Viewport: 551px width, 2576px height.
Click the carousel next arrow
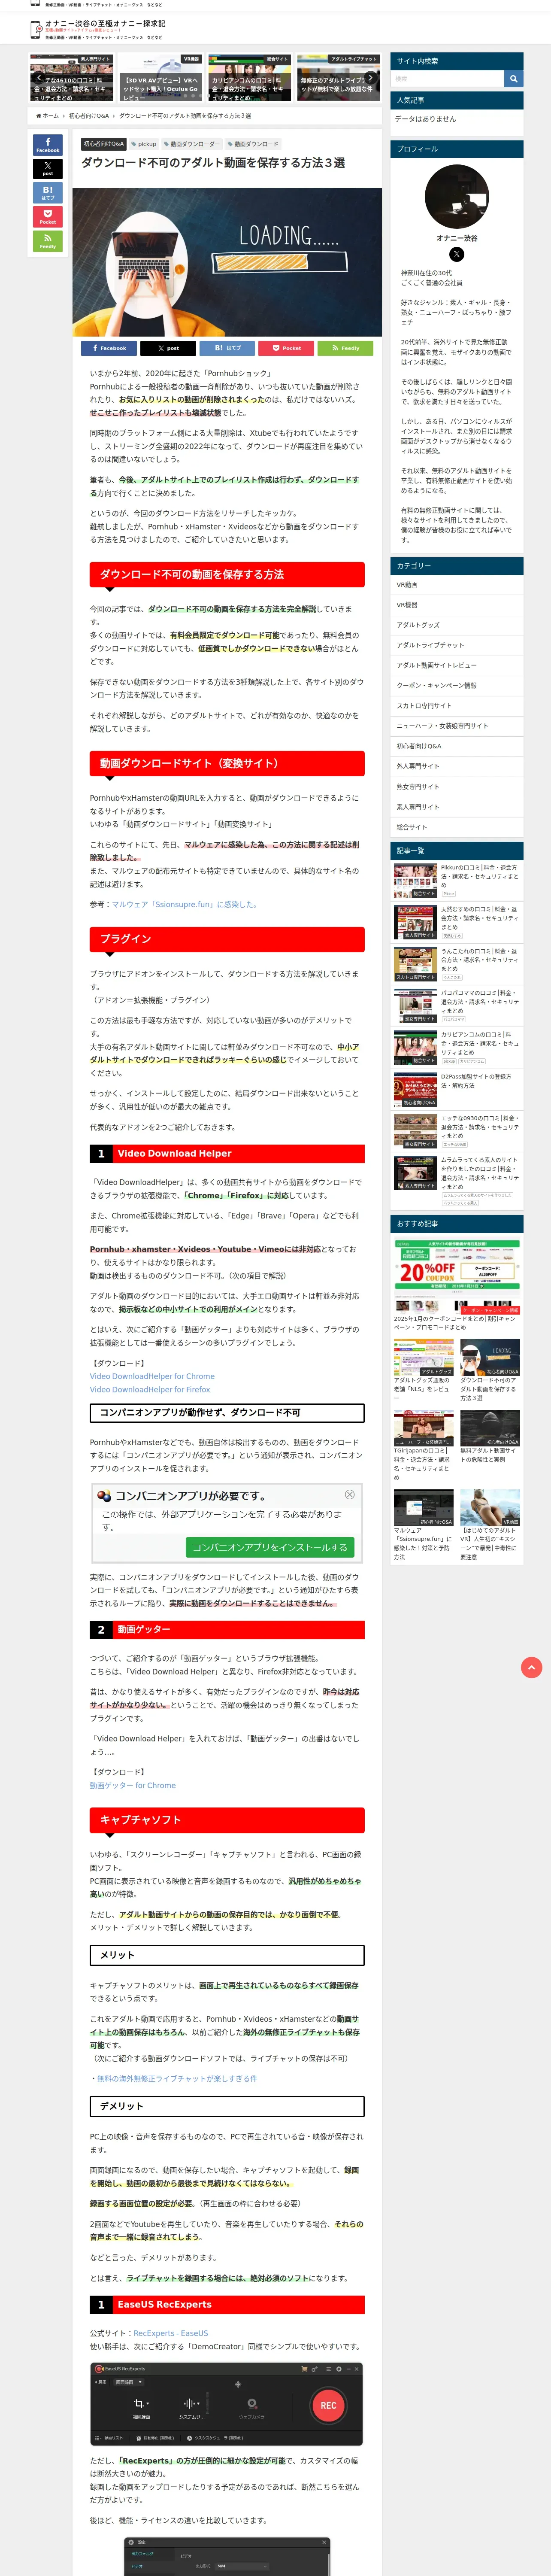click(370, 77)
